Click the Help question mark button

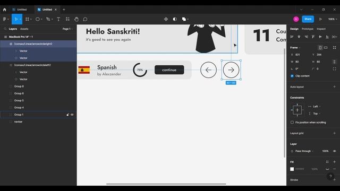330,176
